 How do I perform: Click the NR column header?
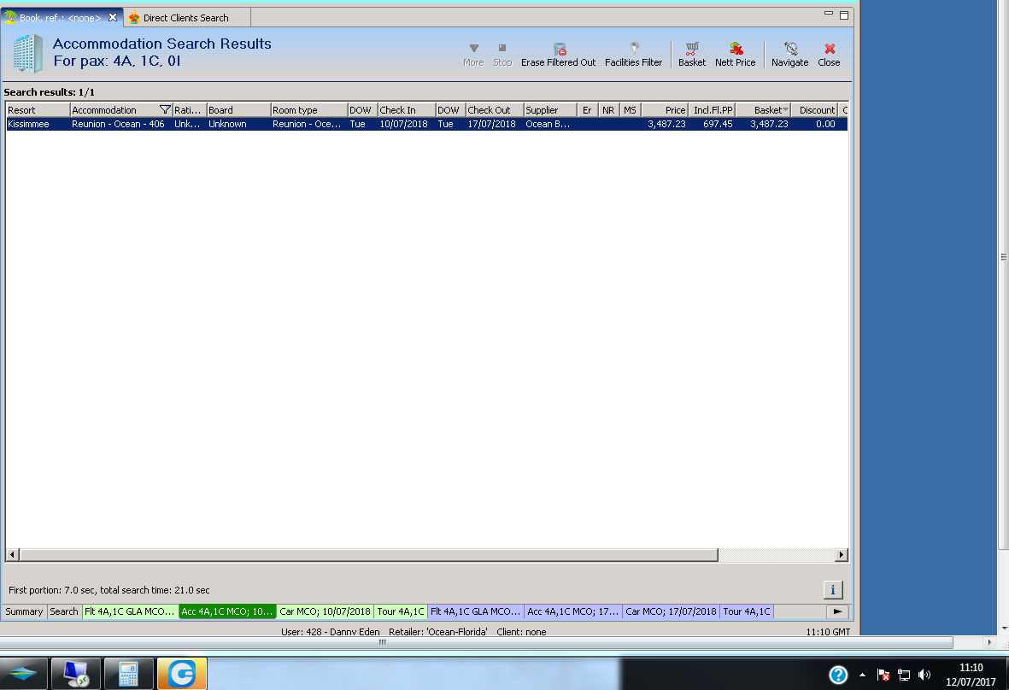[609, 110]
